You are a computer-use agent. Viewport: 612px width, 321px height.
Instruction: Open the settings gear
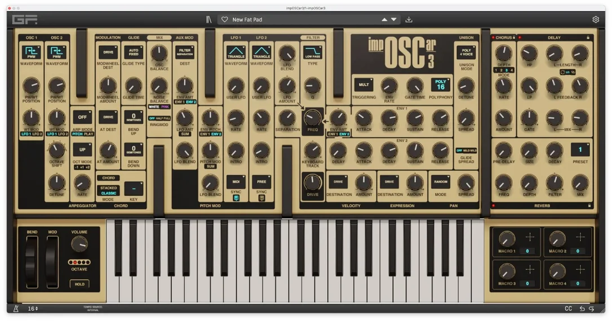pos(596,20)
